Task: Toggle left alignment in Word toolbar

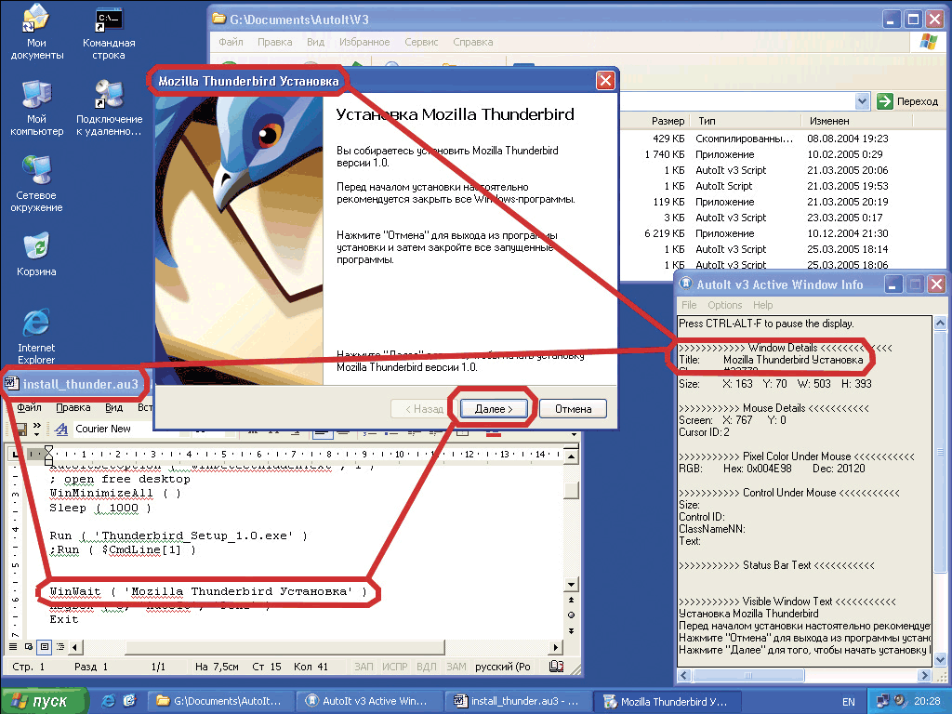Action: coord(322,432)
